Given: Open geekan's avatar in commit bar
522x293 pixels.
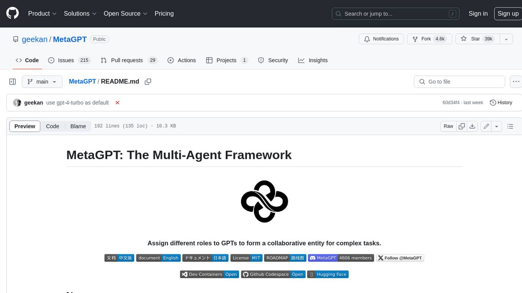Looking at the screenshot, I should [17, 103].
